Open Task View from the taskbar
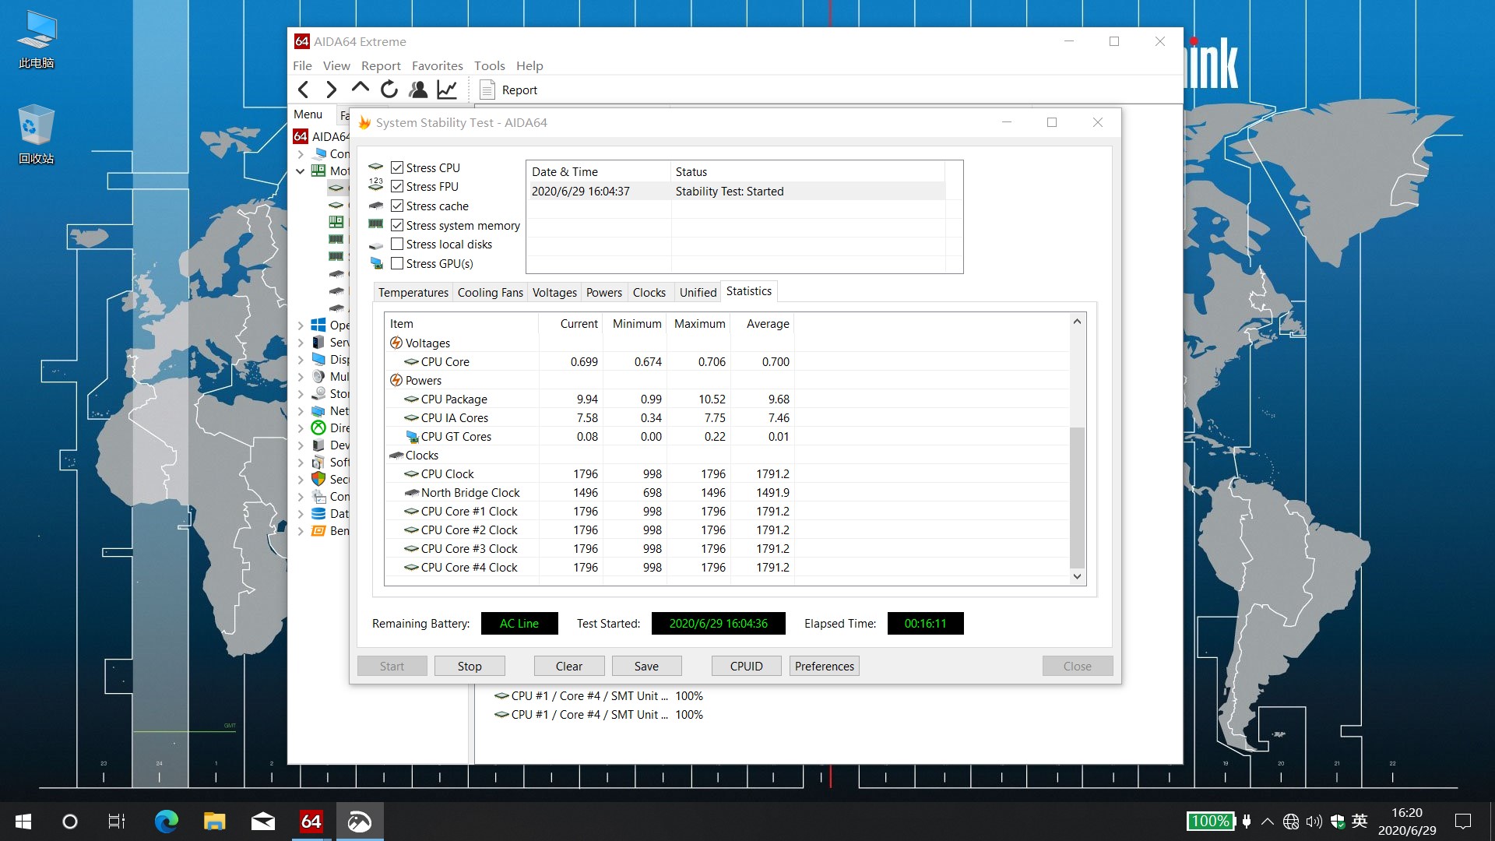The width and height of the screenshot is (1495, 841). 117,822
